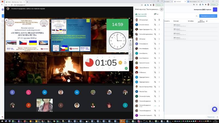The height and width of the screenshot is (123, 219).
Task: Click the Meet browser tab
Action: pyautogui.click(x=15, y=2)
